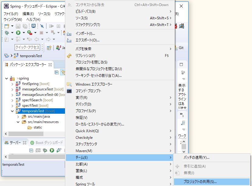The height and width of the screenshot is (186, 252).
Task: Toggle Link with Editor in Package Explorer
Action: click(63, 72)
